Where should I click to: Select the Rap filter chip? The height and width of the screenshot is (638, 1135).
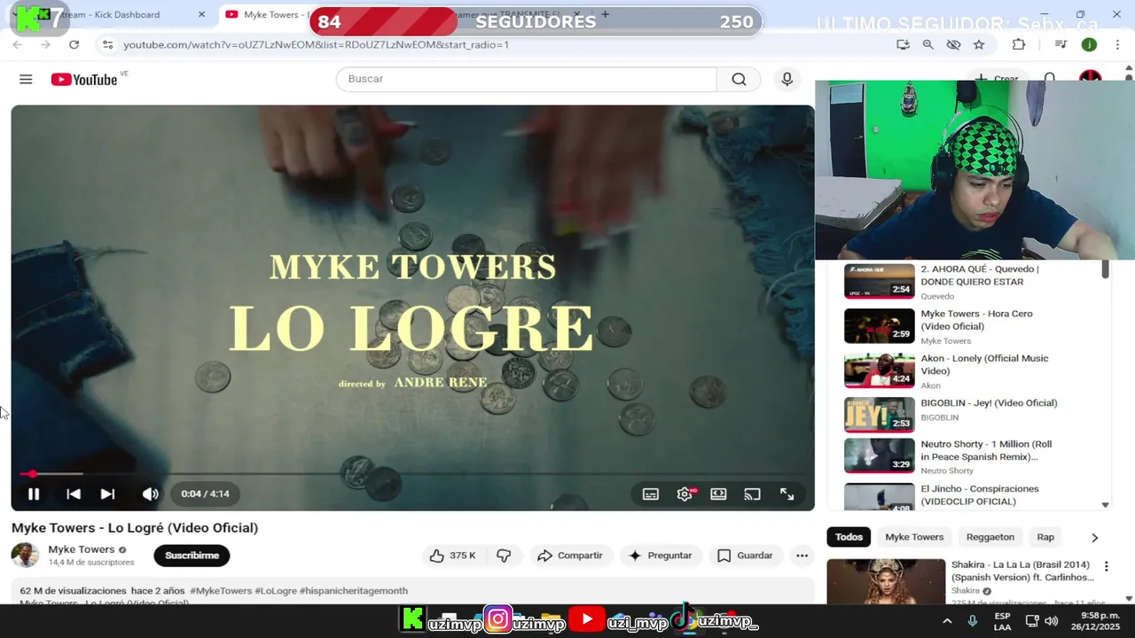pyautogui.click(x=1045, y=537)
